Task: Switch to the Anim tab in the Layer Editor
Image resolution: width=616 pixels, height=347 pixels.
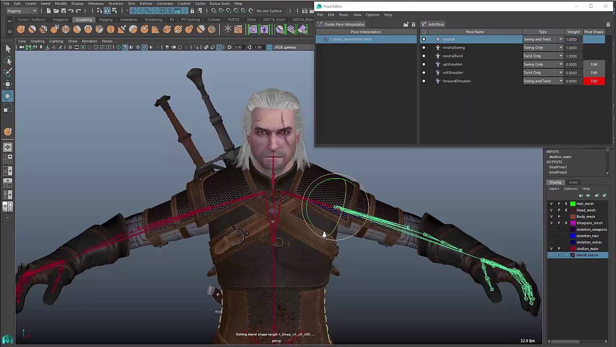Action: coord(573,182)
